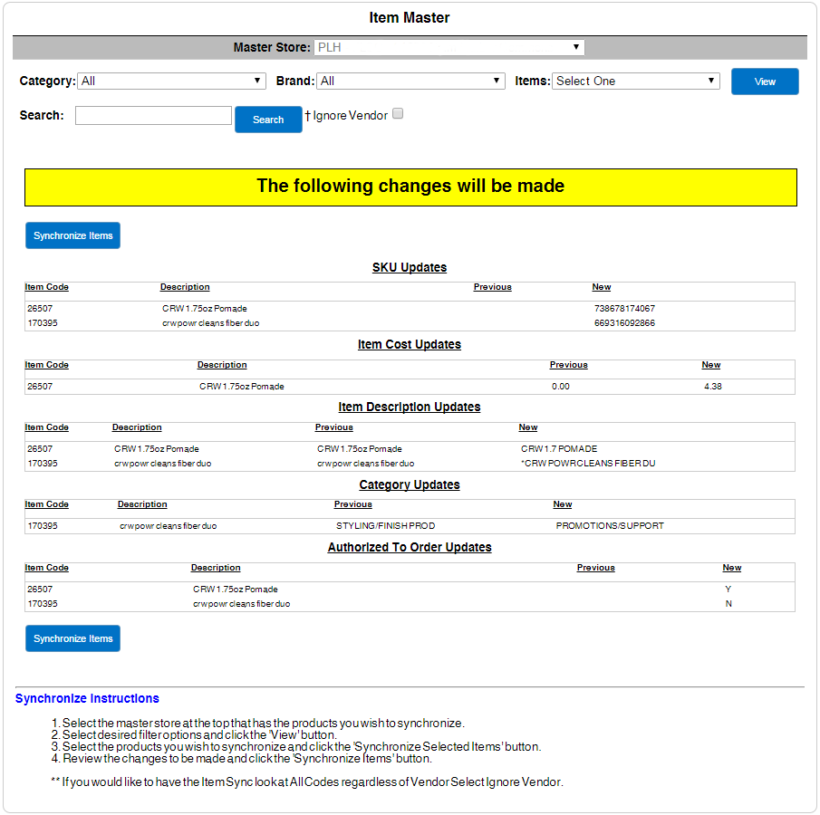Click the yellow changes will be made banner

(x=410, y=187)
